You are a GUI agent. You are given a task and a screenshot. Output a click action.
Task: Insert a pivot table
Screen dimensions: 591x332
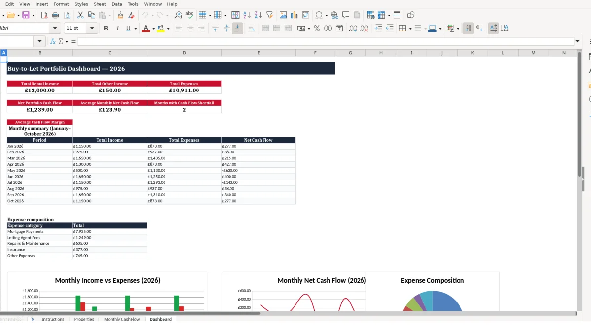click(x=306, y=15)
